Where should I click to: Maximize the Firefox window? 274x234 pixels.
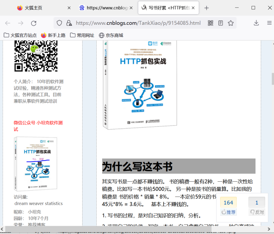coord(253,8)
